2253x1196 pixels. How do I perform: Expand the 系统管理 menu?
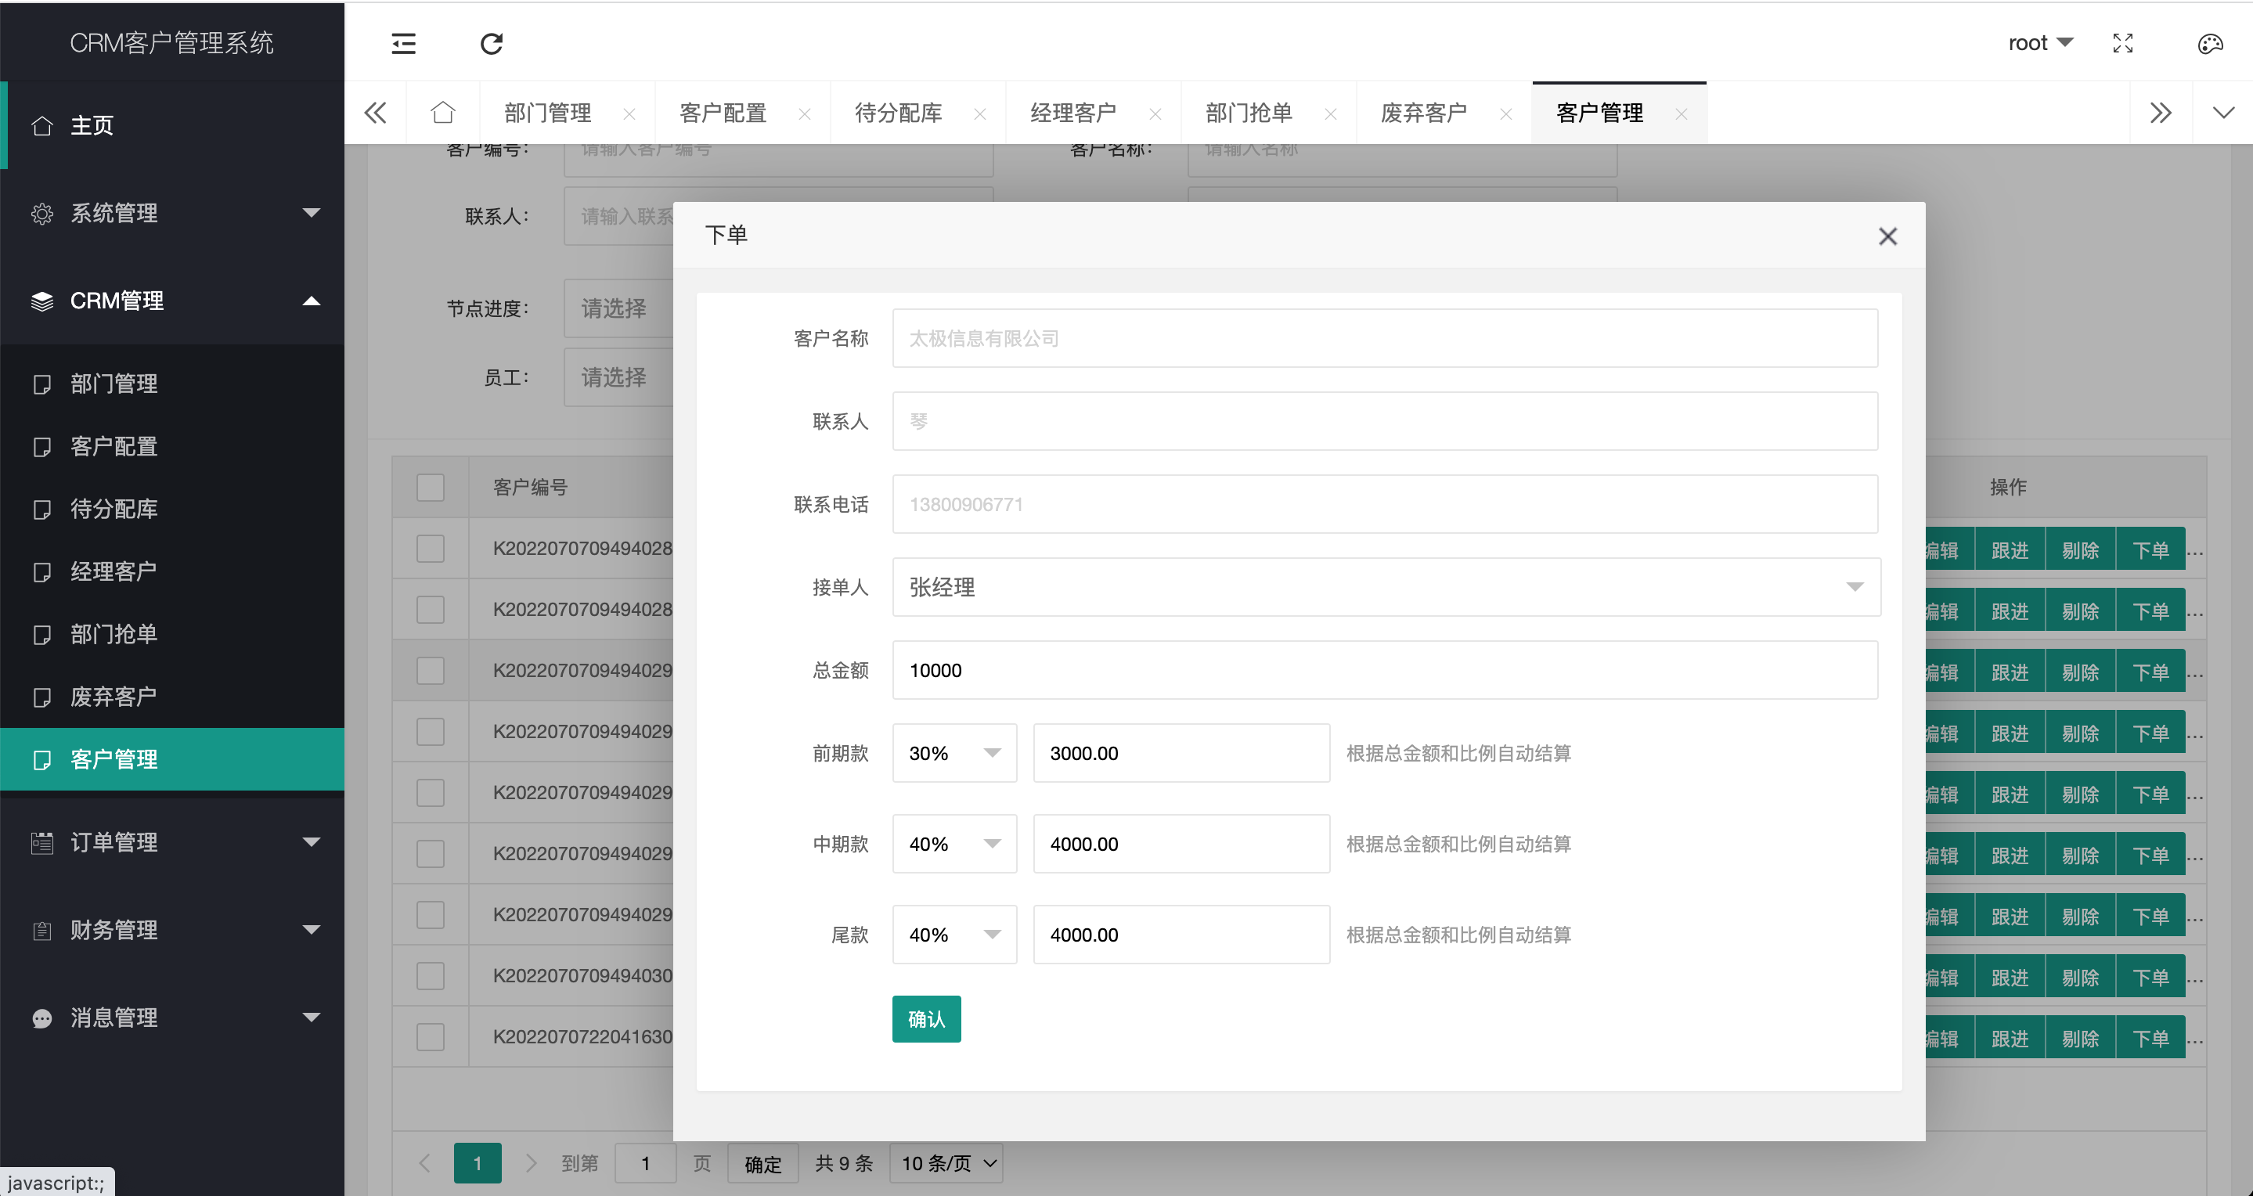click(x=312, y=212)
